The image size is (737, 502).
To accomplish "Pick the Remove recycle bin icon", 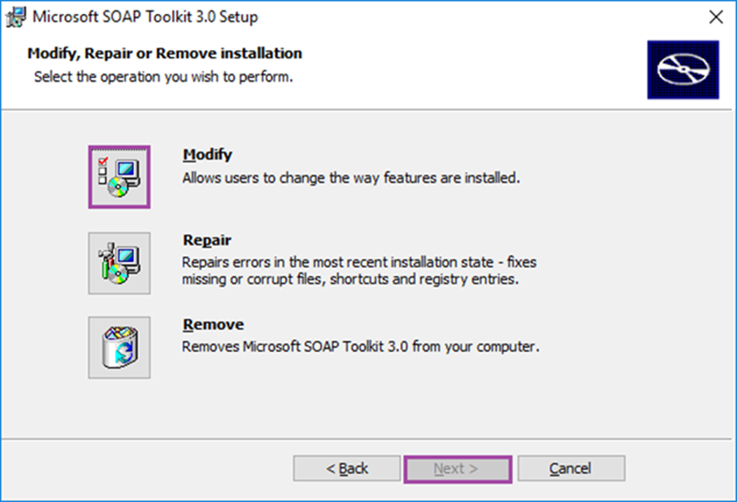I will pyautogui.click(x=119, y=348).
